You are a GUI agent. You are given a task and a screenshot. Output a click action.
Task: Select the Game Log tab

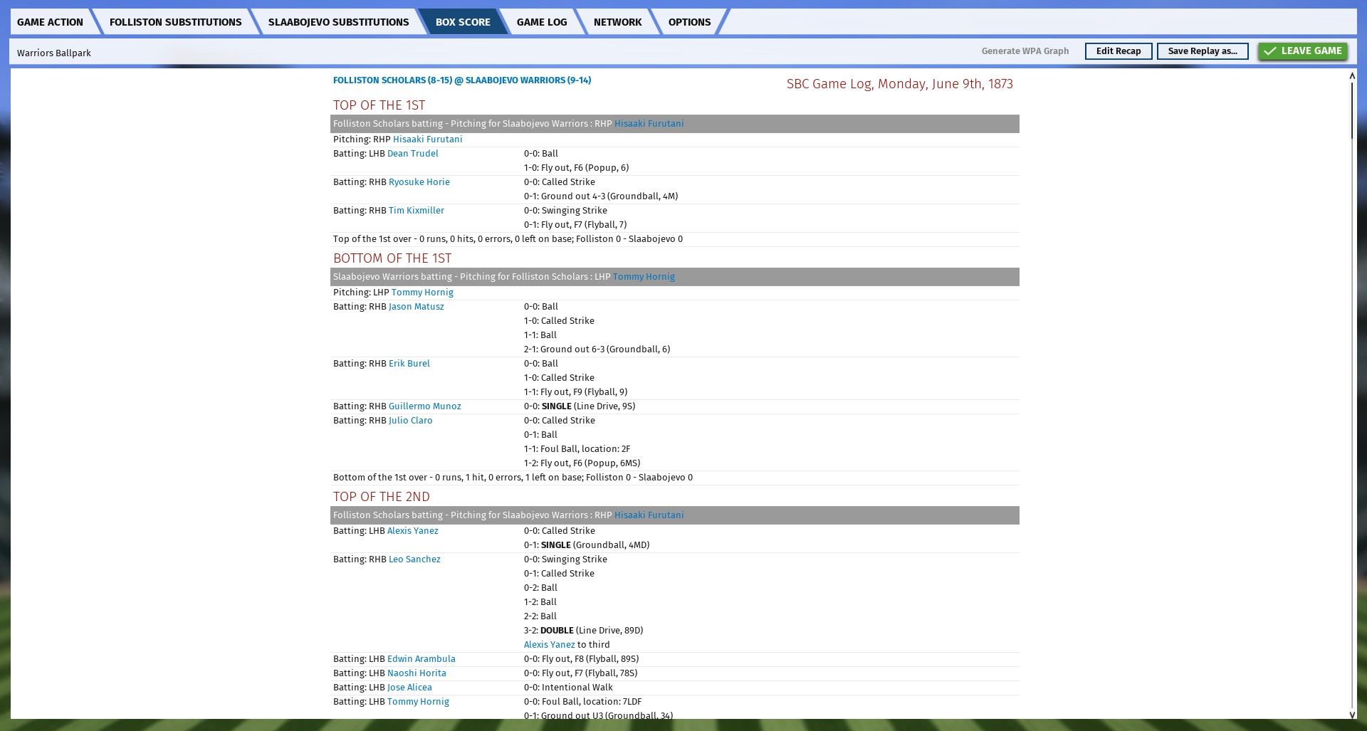click(541, 22)
